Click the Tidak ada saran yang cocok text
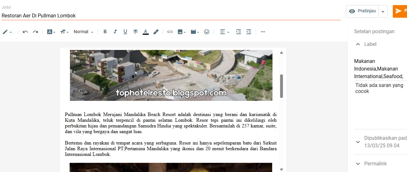407x172 pixels. tap(379, 88)
